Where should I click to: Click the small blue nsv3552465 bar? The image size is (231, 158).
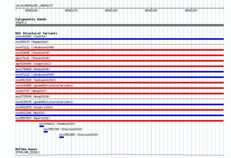(62, 137)
